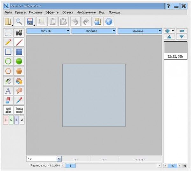
Task: Select the color replace tool
Action: 19,81
